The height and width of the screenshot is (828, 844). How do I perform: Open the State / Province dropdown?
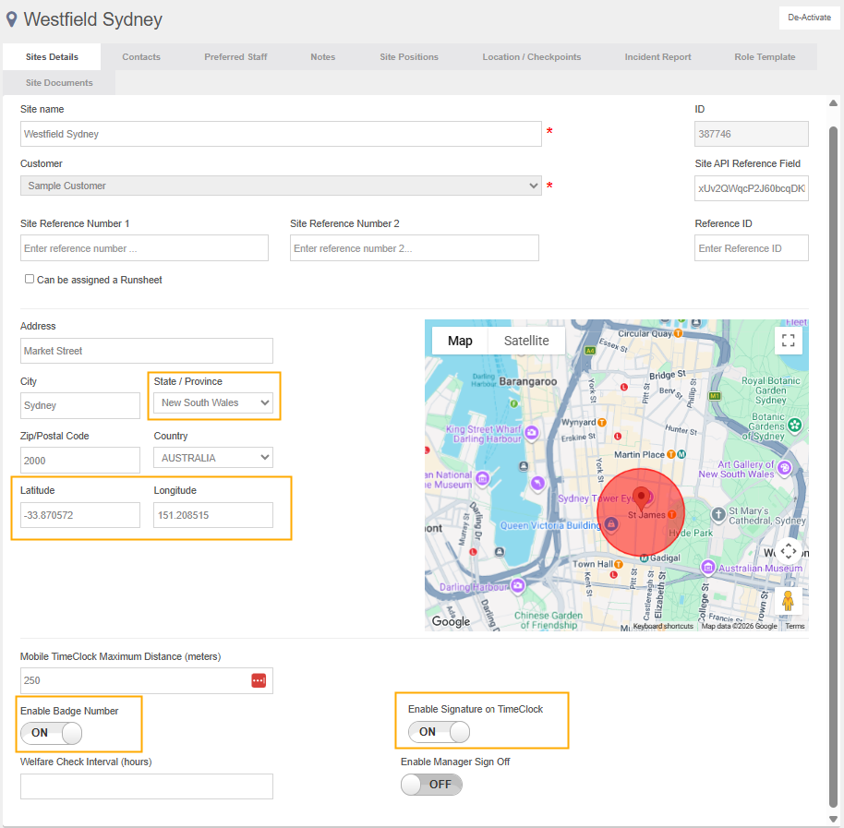click(213, 403)
